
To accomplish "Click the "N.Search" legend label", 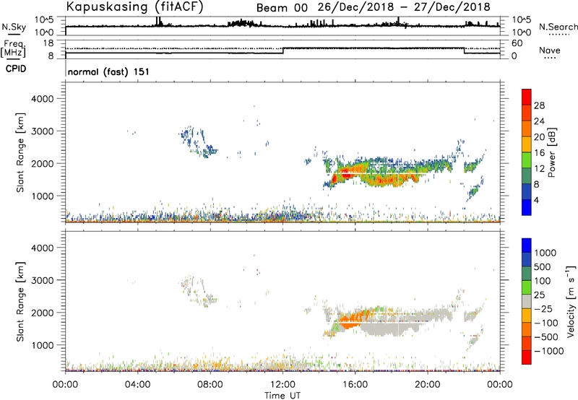I will pos(558,27).
